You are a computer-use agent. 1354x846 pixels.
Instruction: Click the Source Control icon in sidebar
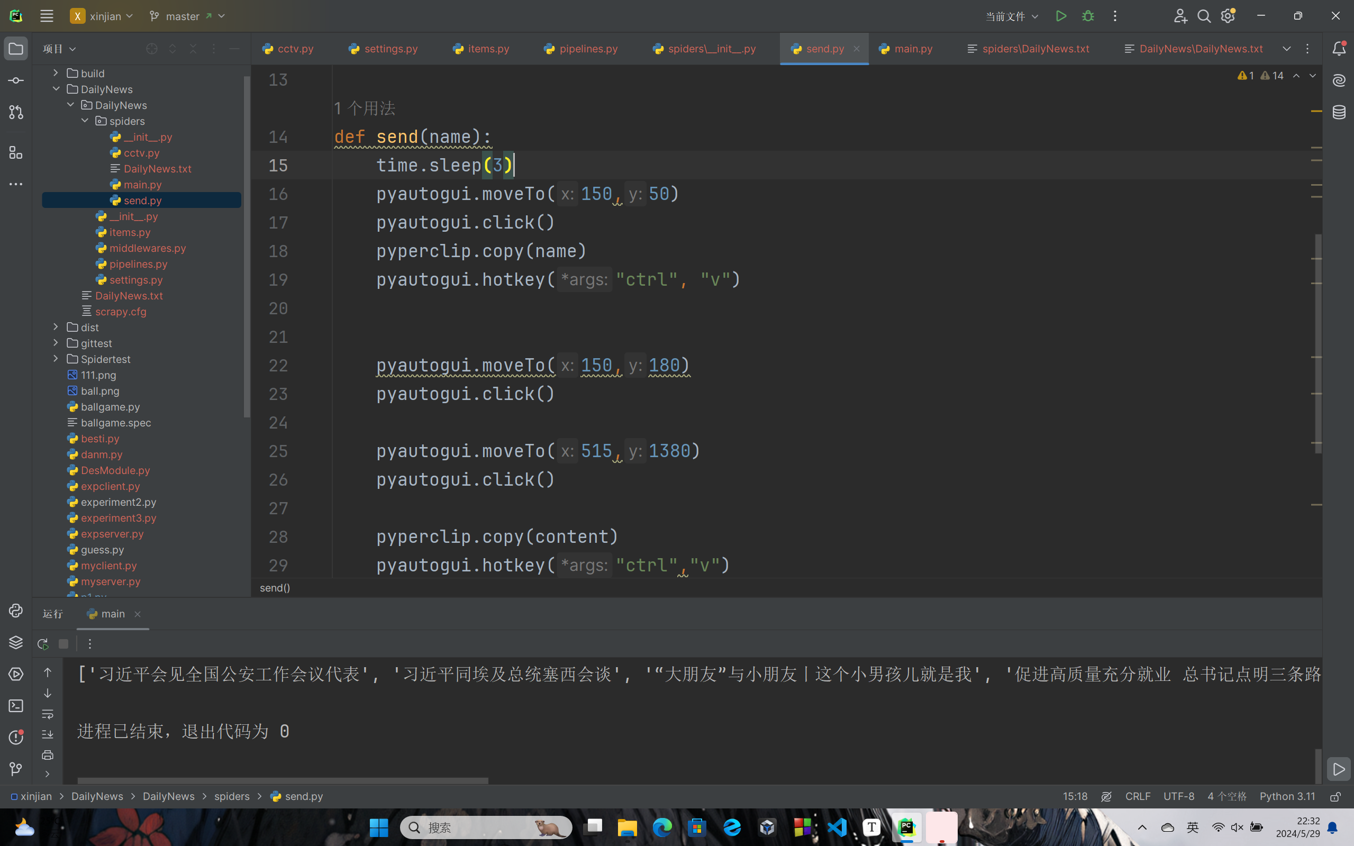pyautogui.click(x=15, y=113)
